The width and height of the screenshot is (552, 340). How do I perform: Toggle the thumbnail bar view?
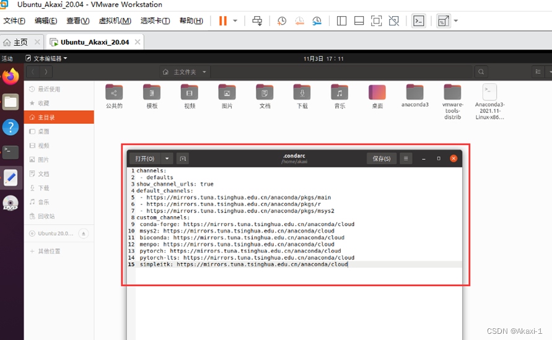click(x=359, y=21)
